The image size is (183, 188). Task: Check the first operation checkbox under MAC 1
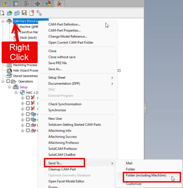[x=28, y=97]
